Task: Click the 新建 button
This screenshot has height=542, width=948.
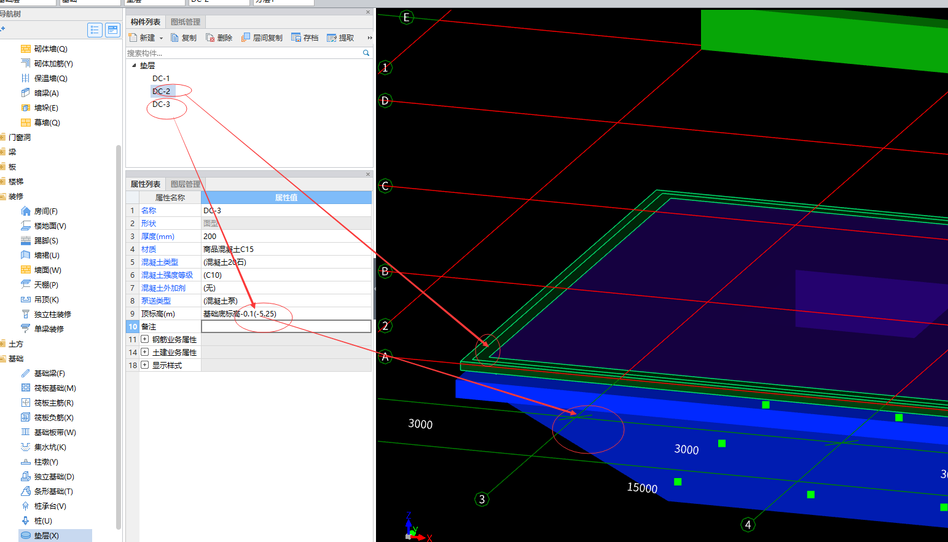Action: (x=142, y=38)
